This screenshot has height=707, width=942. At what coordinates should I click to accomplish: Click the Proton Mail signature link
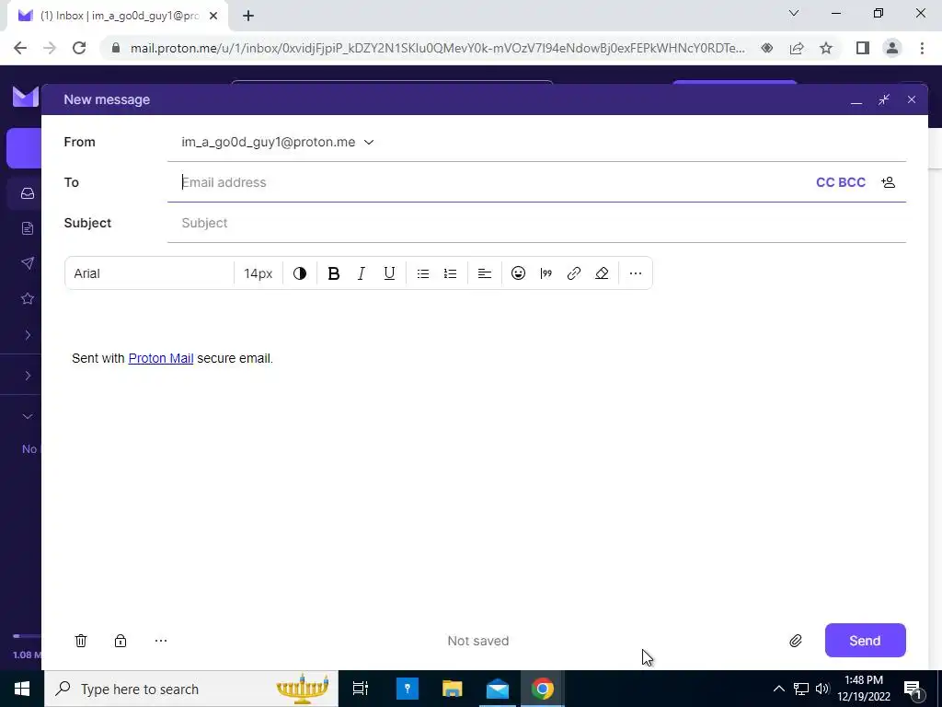(x=161, y=358)
